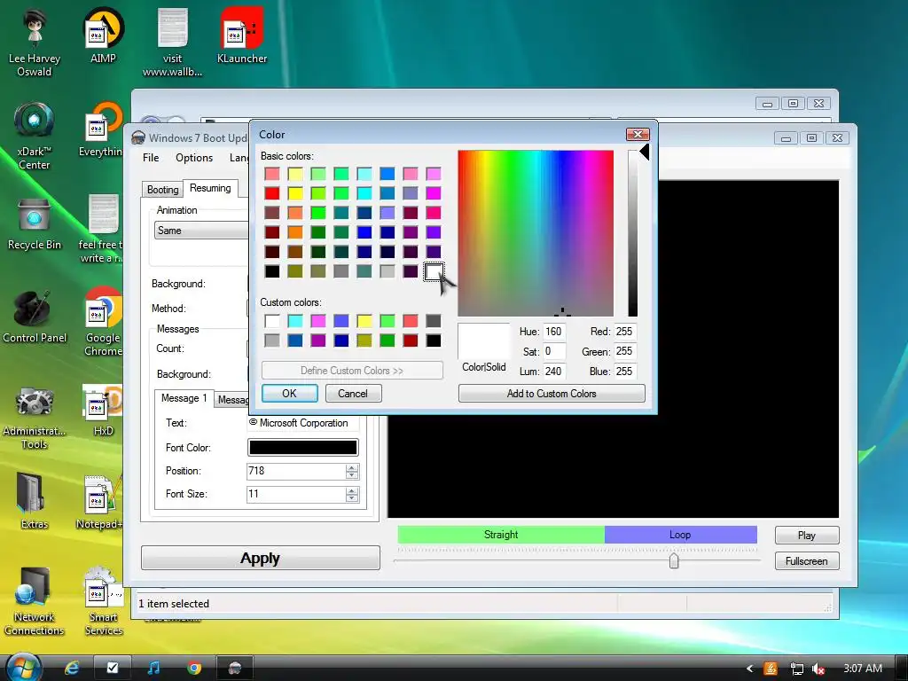Open the visit www.wallb... text file icon
The width and height of the screenshot is (908, 681).
pos(173,42)
